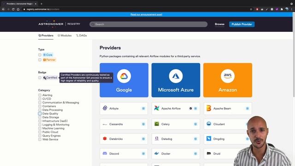Close the Providers browser tab
The image size is (295, 166).
tap(35, 4)
